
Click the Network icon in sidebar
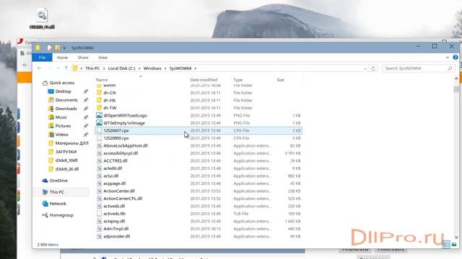click(45, 204)
